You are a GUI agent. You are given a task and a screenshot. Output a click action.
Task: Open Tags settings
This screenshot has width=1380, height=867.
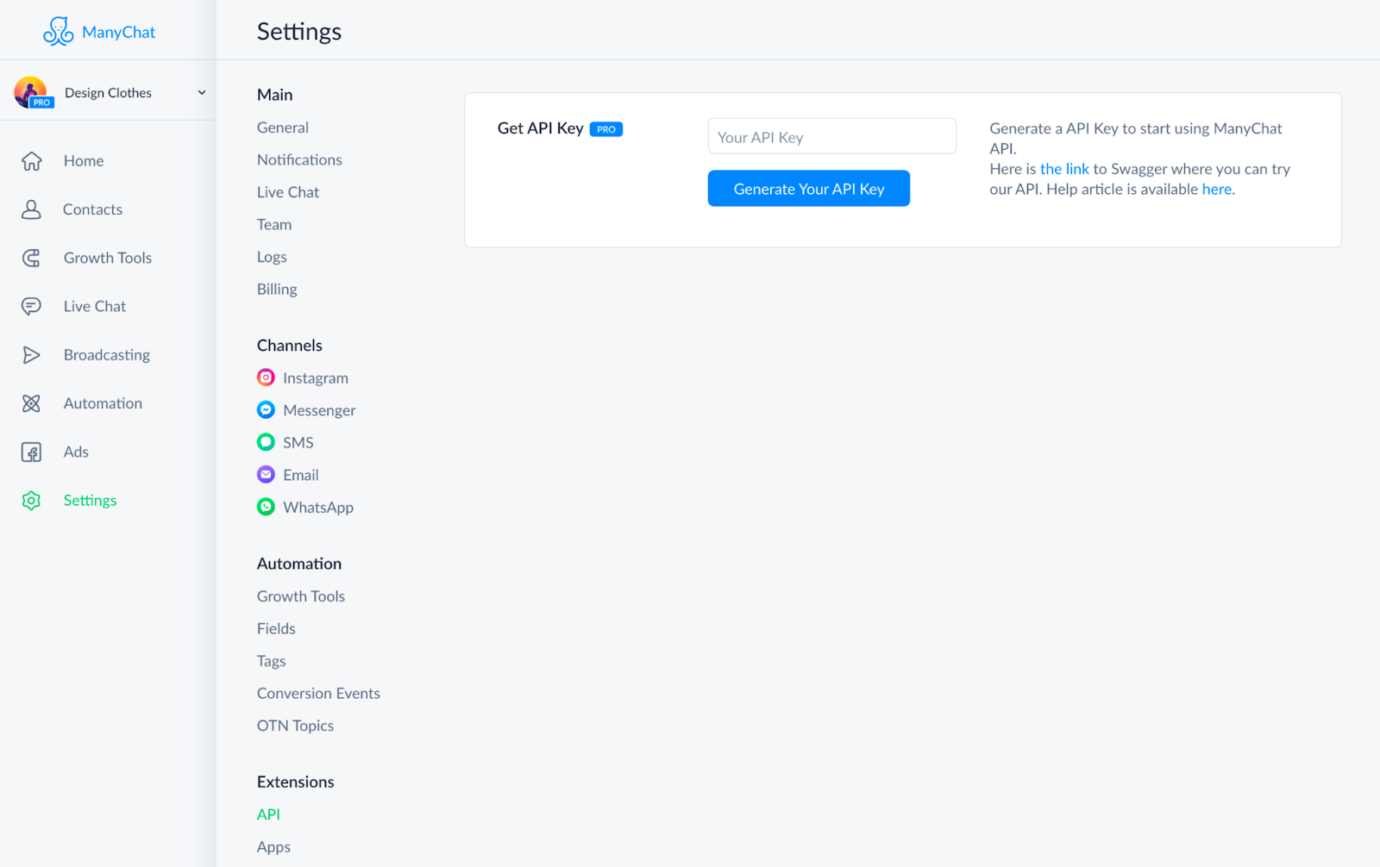click(272, 661)
